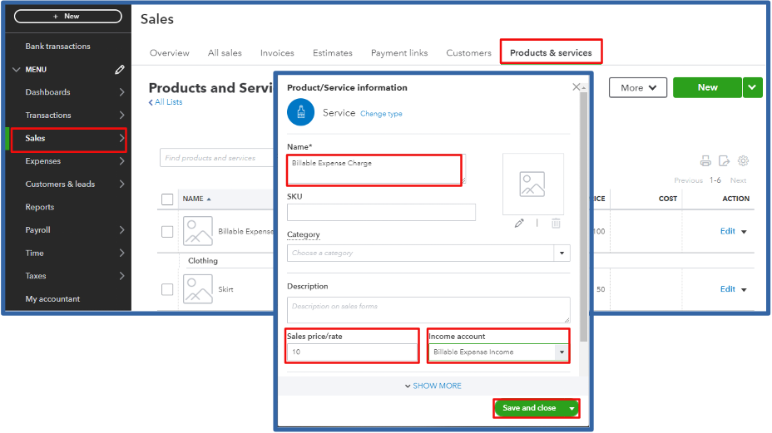Click the Change type link
This screenshot has height=433, width=772.
point(381,114)
